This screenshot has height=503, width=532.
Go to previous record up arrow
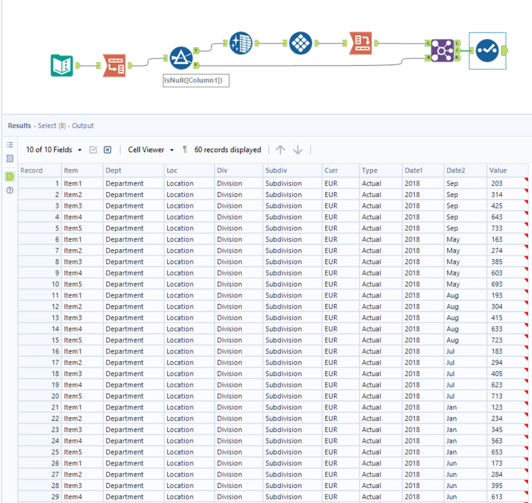(280, 150)
